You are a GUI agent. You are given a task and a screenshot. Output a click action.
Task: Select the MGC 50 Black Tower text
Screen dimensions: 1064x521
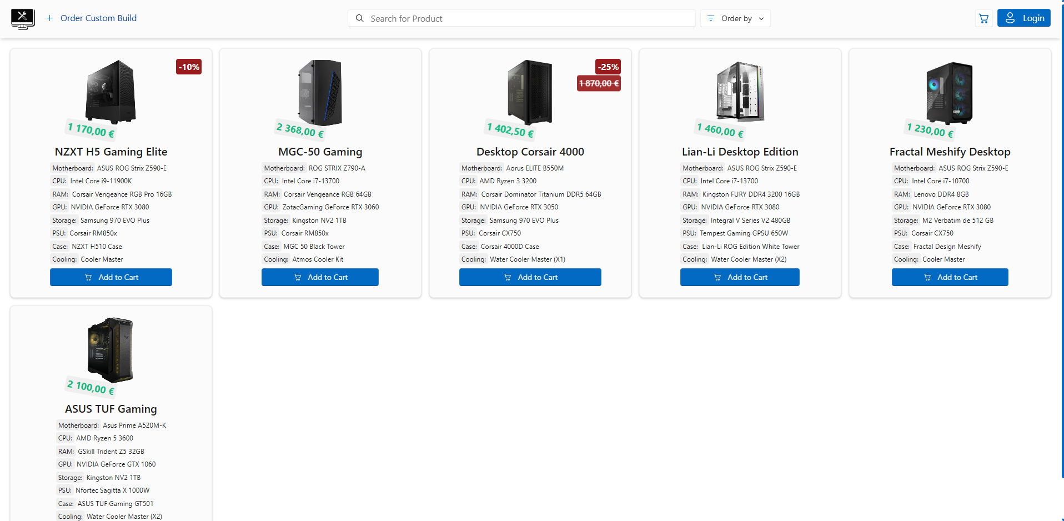314,247
